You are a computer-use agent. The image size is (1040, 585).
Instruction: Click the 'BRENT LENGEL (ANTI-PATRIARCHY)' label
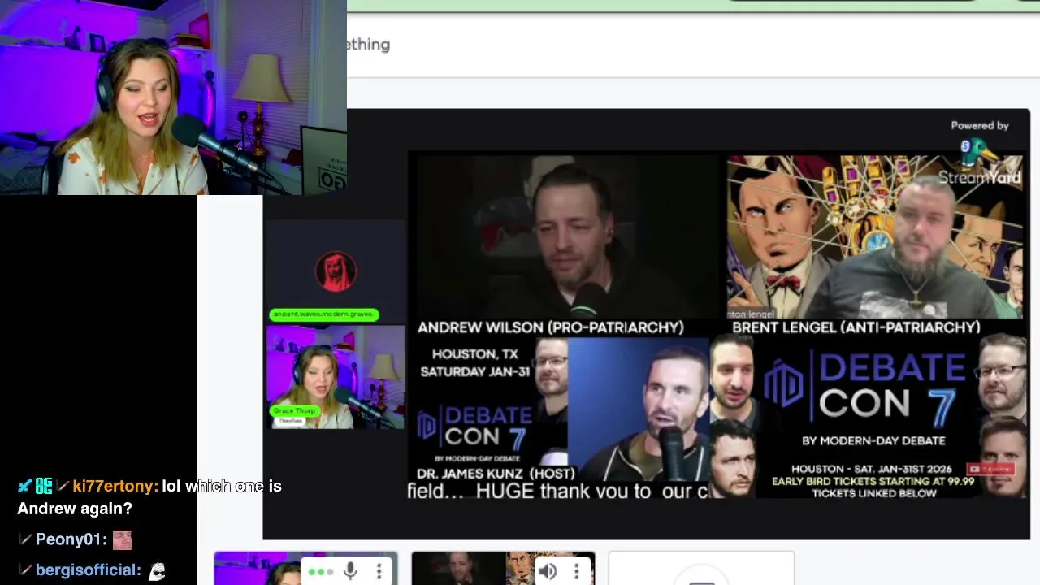[x=856, y=327]
